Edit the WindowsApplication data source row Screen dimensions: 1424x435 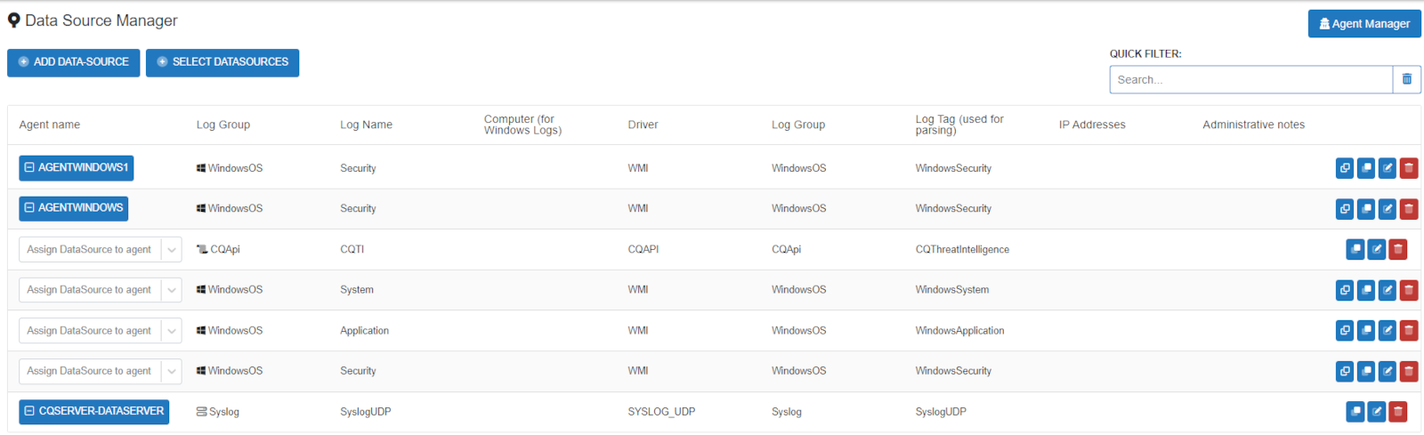point(1388,331)
